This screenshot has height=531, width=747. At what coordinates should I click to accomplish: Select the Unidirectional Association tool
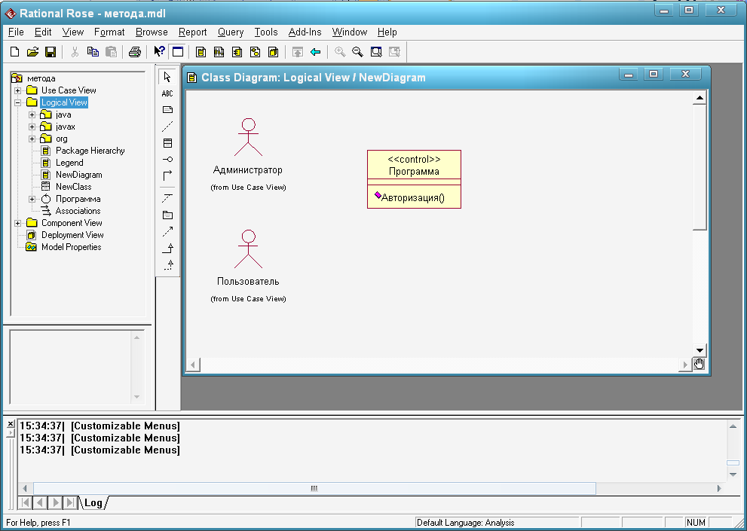click(167, 175)
